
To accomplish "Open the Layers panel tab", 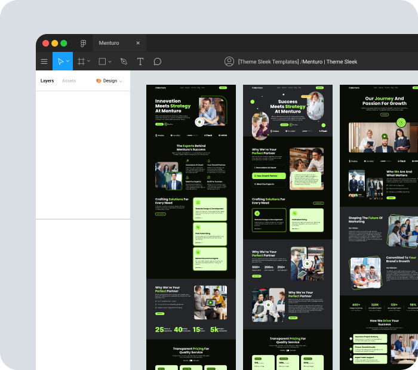I will coord(47,81).
